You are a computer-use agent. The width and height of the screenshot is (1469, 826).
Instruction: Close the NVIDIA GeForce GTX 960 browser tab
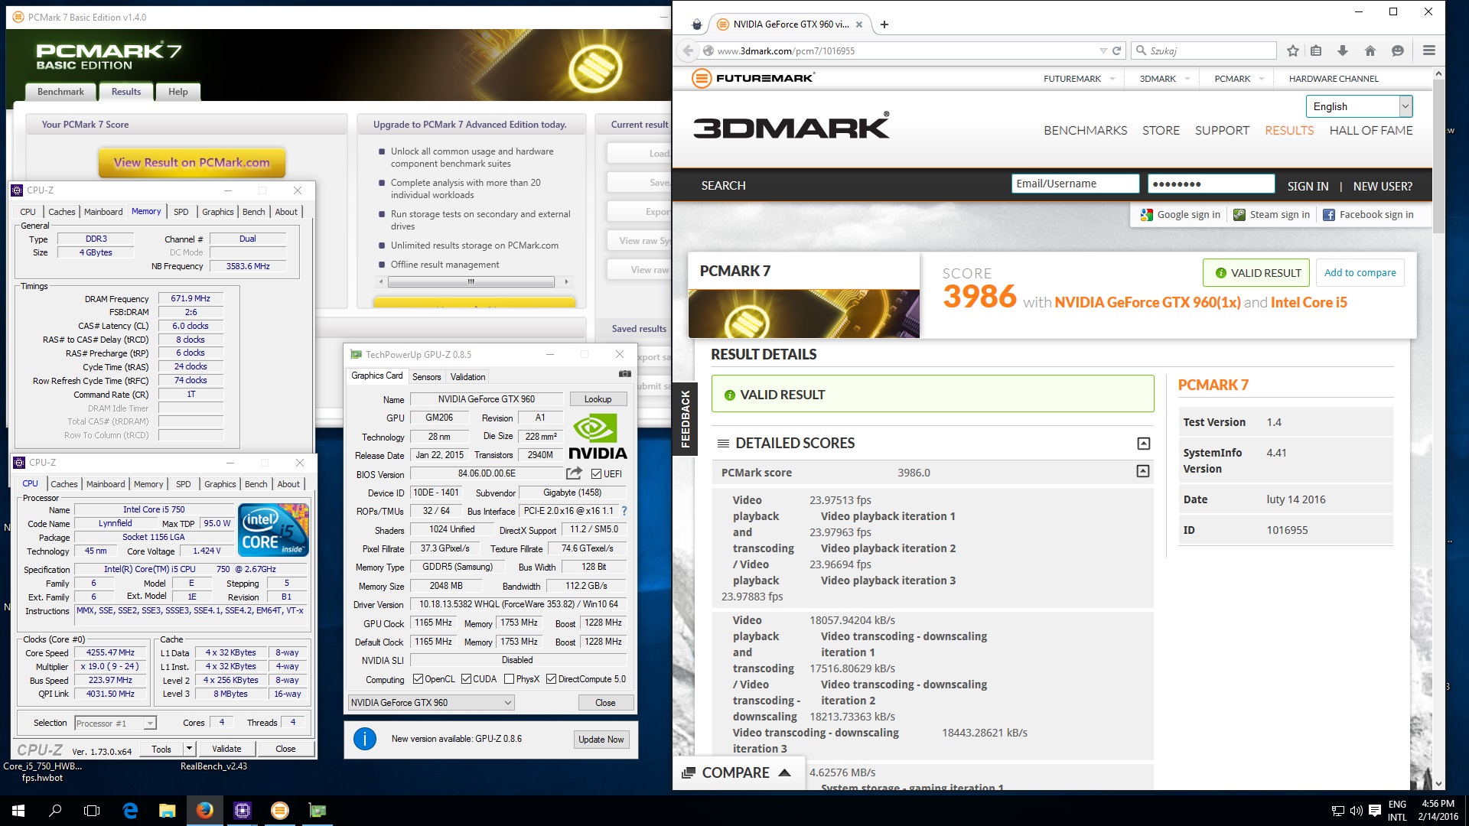[x=858, y=24]
